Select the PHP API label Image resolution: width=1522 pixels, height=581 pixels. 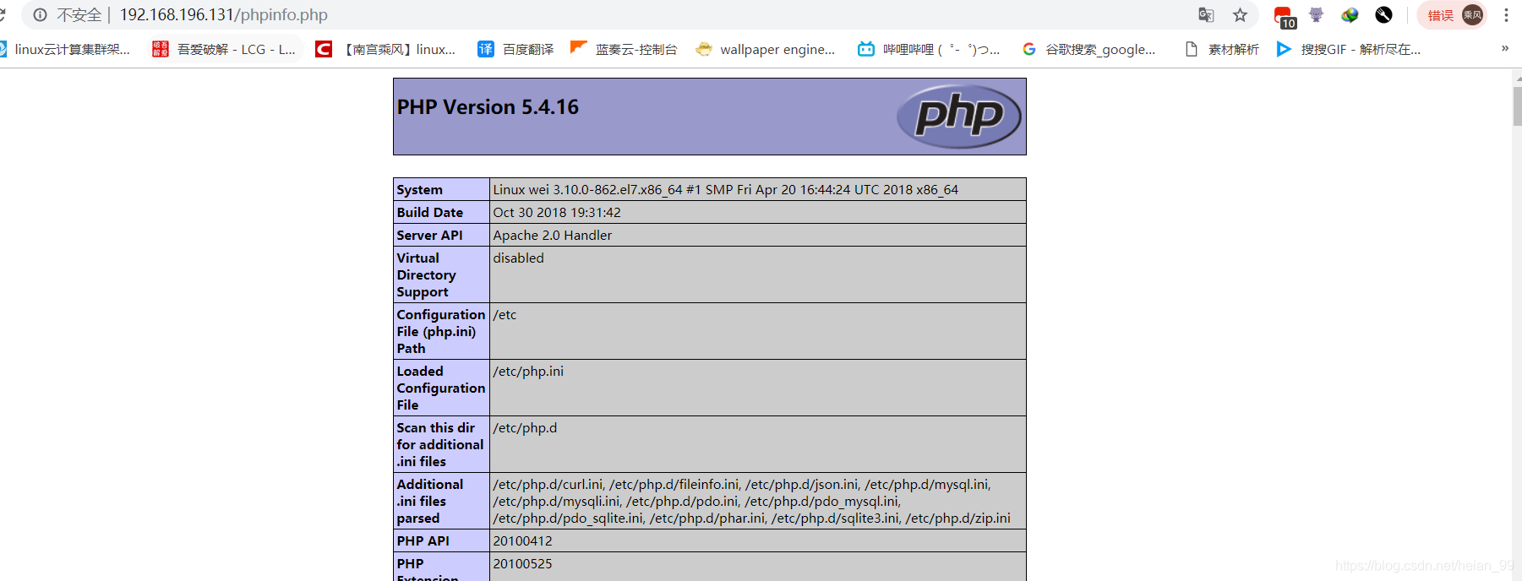[423, 541]
